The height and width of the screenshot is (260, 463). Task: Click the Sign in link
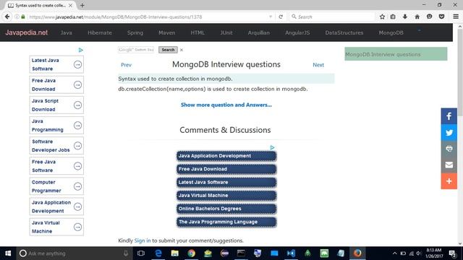click(143, 240)
